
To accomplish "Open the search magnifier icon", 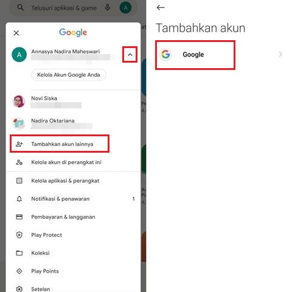I will [x=20, y=7].
